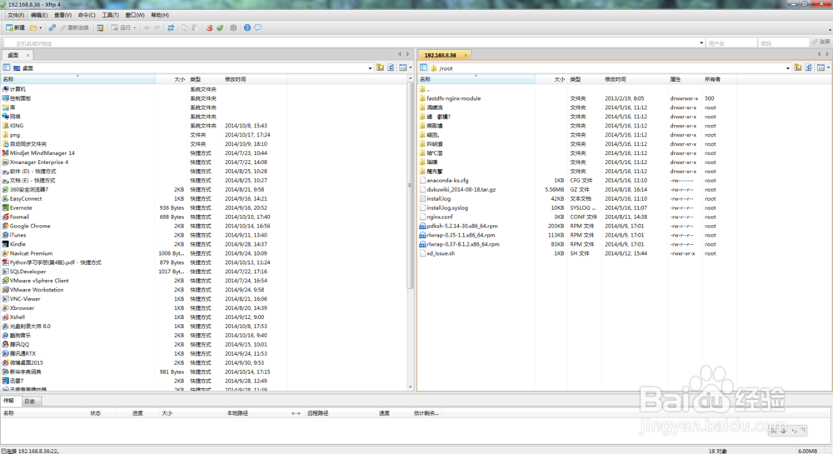833x454 pixels.
Task: Click the Copy icon in the toolbar
Action: (185, 27)
